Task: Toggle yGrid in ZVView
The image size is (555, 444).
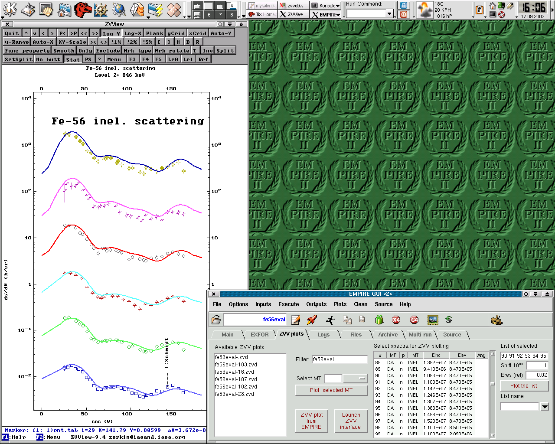Action: click(x=176, y=33)
